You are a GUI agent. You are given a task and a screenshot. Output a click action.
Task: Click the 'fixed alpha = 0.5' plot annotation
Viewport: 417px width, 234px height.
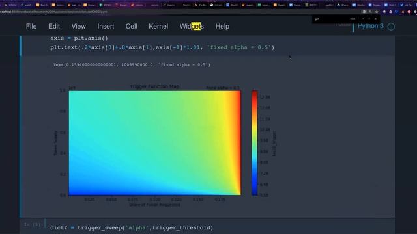223,88
